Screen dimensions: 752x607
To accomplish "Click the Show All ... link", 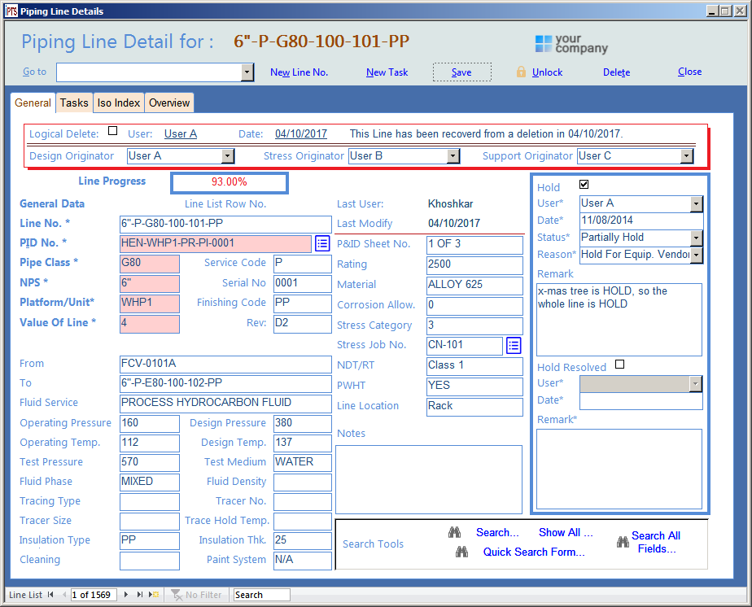I will coord(566,532).
